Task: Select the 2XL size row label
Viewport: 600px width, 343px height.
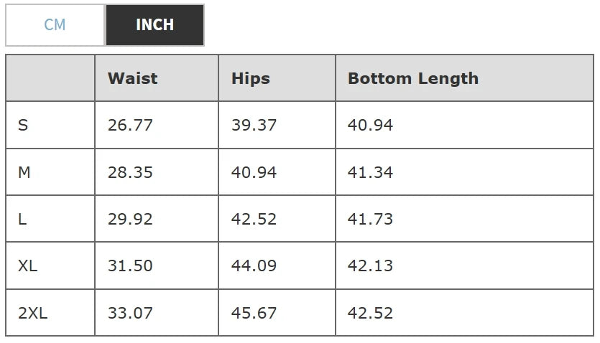Action: [x=32, y=314]
